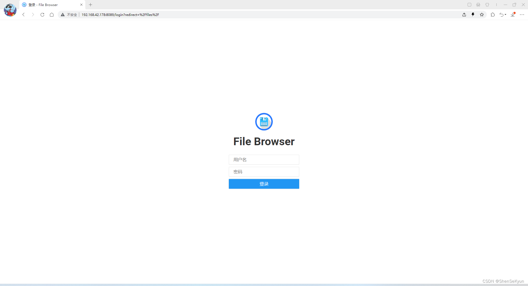This screenshot has width=528, height=286.
Task: Open the downloads icon
Action: (x=513, y=15)
